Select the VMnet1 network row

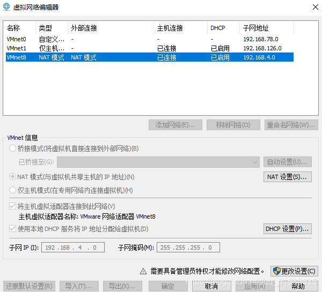(150, 48)
